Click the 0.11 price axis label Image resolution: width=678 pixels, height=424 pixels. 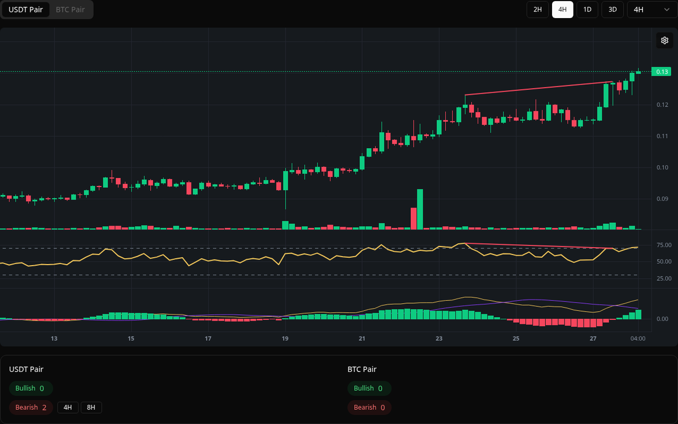coord(663,136)
